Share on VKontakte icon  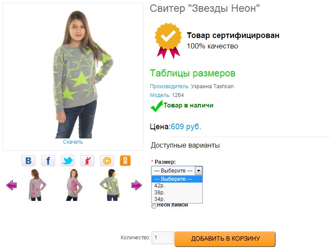[28, 161]
